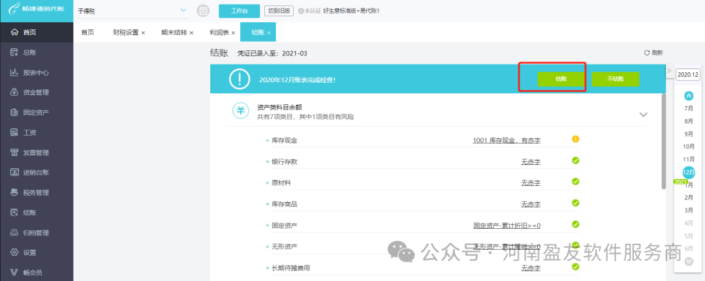Click the month list up-arrow button
The width and height of the screenshot is (705, 281).
click(689, 96)
